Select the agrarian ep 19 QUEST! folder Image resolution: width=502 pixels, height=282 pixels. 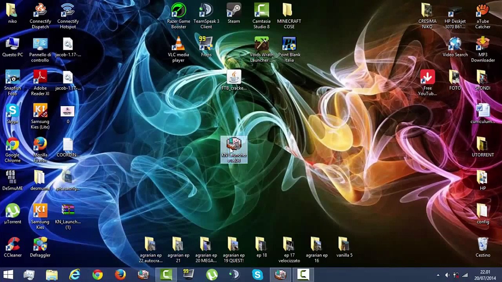click(234, 250)
